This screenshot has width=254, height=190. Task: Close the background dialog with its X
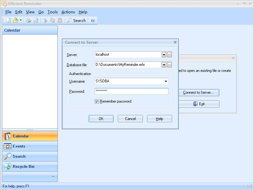[233, 58]
